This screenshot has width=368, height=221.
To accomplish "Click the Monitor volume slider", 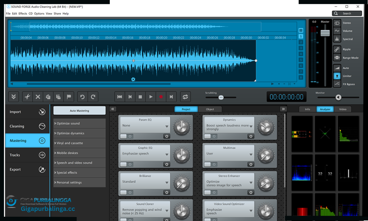I will coord(338,97).
